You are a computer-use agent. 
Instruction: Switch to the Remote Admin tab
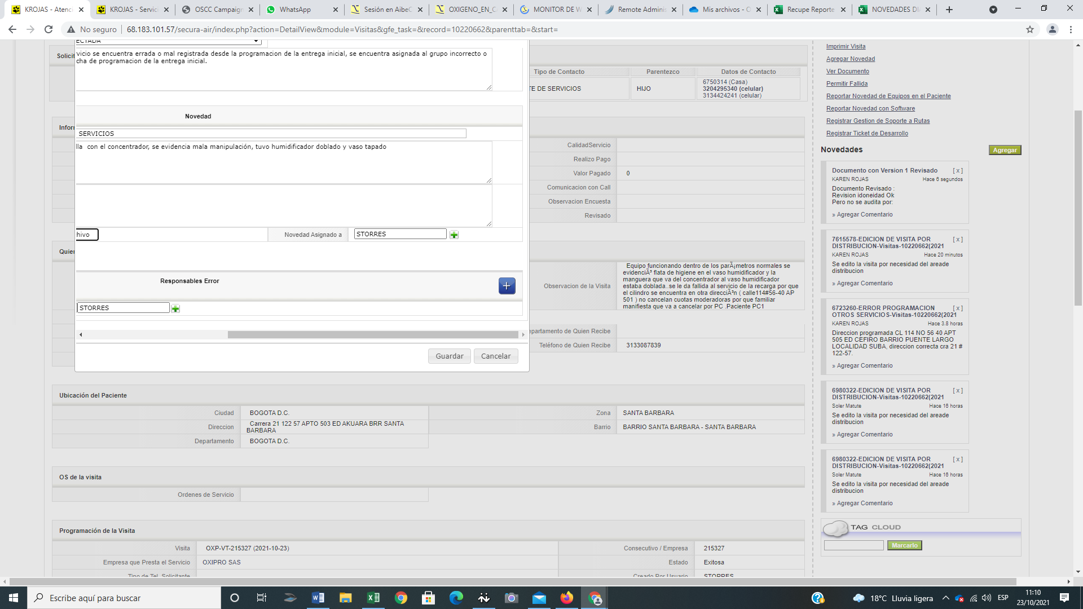point(640,10)
